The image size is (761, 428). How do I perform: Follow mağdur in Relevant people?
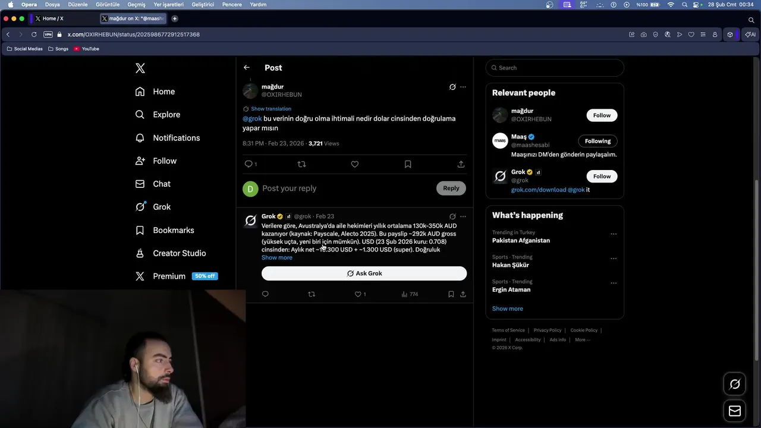click(x=602, y=115)
